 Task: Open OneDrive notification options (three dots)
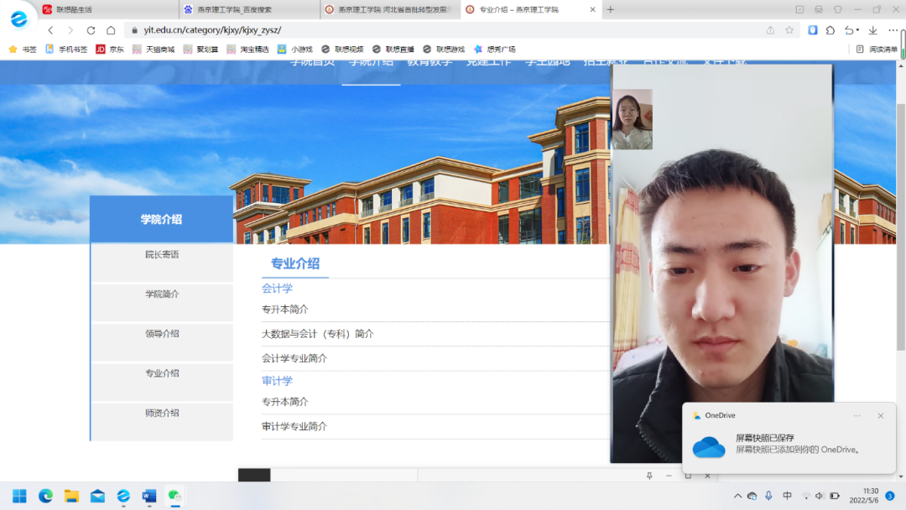857,415
